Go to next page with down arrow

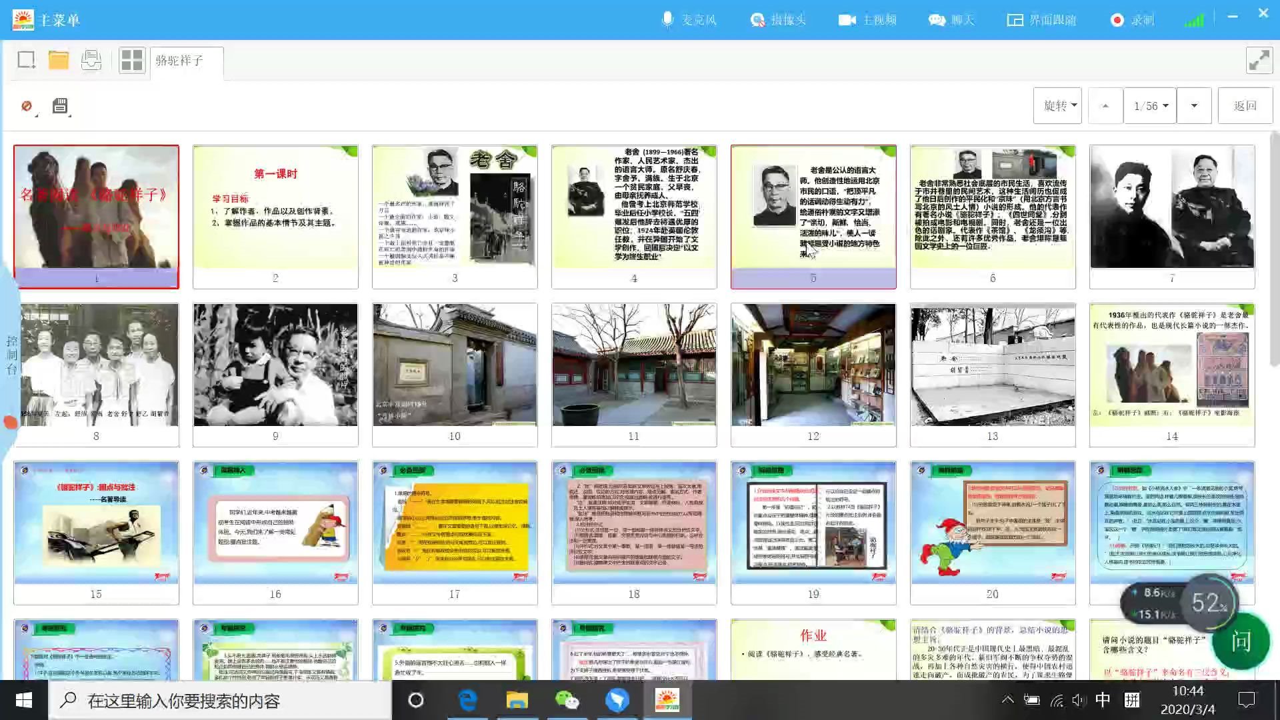click(x=1193, y=106)
